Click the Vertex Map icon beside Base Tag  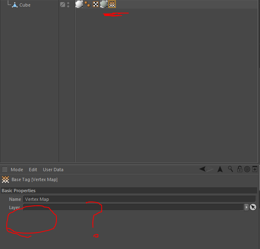click(x=5, y=179)
